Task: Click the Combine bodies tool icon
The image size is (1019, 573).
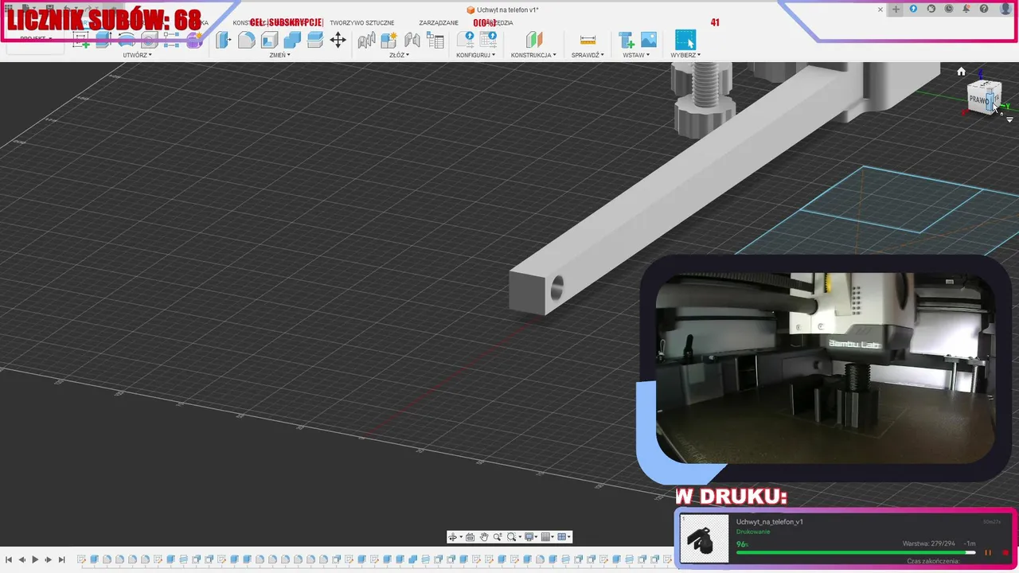Action: (292, 40)
